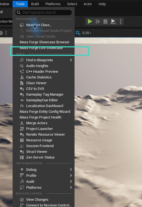The width and height of the screenshot is (142, 207).
Task: Click the Connect to Revision Control icon
Action: (22, 205)
